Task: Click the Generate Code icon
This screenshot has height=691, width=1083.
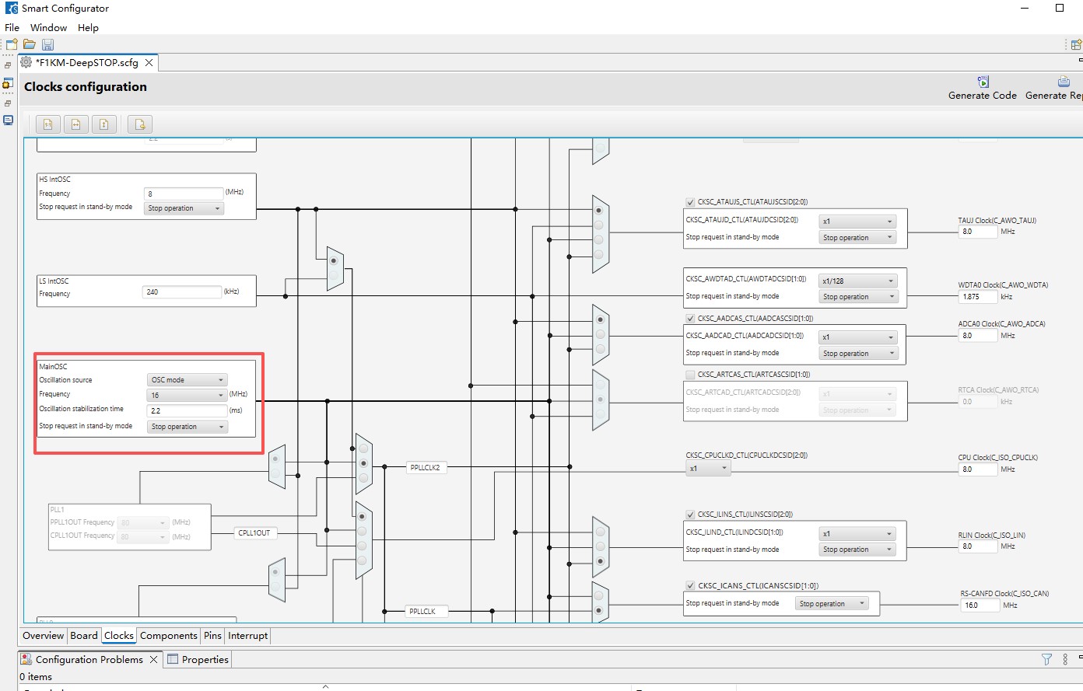Action: coord(983,82)
